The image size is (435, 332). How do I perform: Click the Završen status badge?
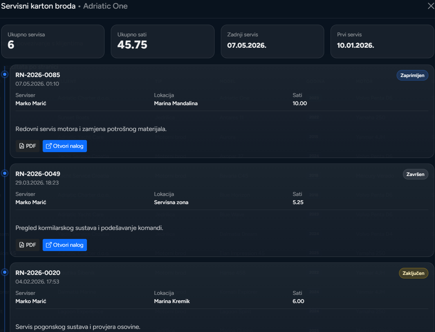tap(415, 174)
